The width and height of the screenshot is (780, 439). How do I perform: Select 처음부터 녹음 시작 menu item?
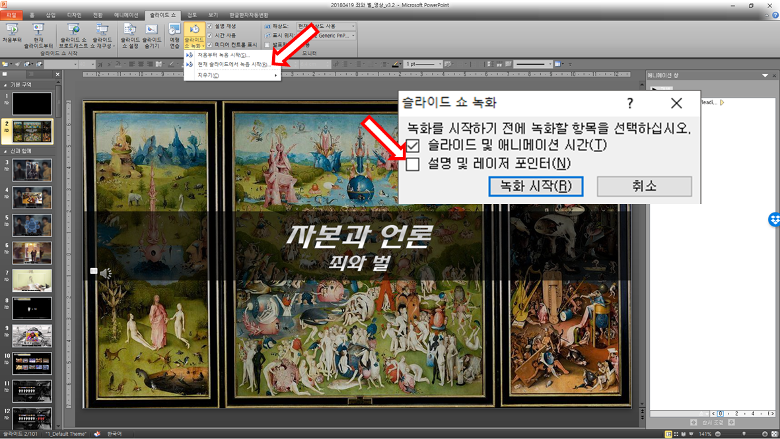tap(232, 55)
